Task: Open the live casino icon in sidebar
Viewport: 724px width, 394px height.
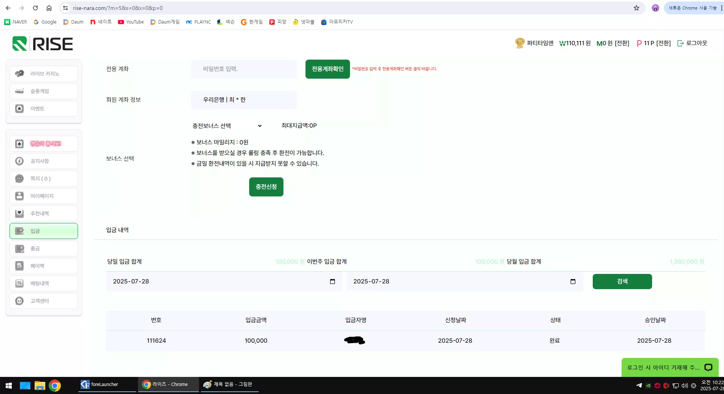Action: [19, 74]
